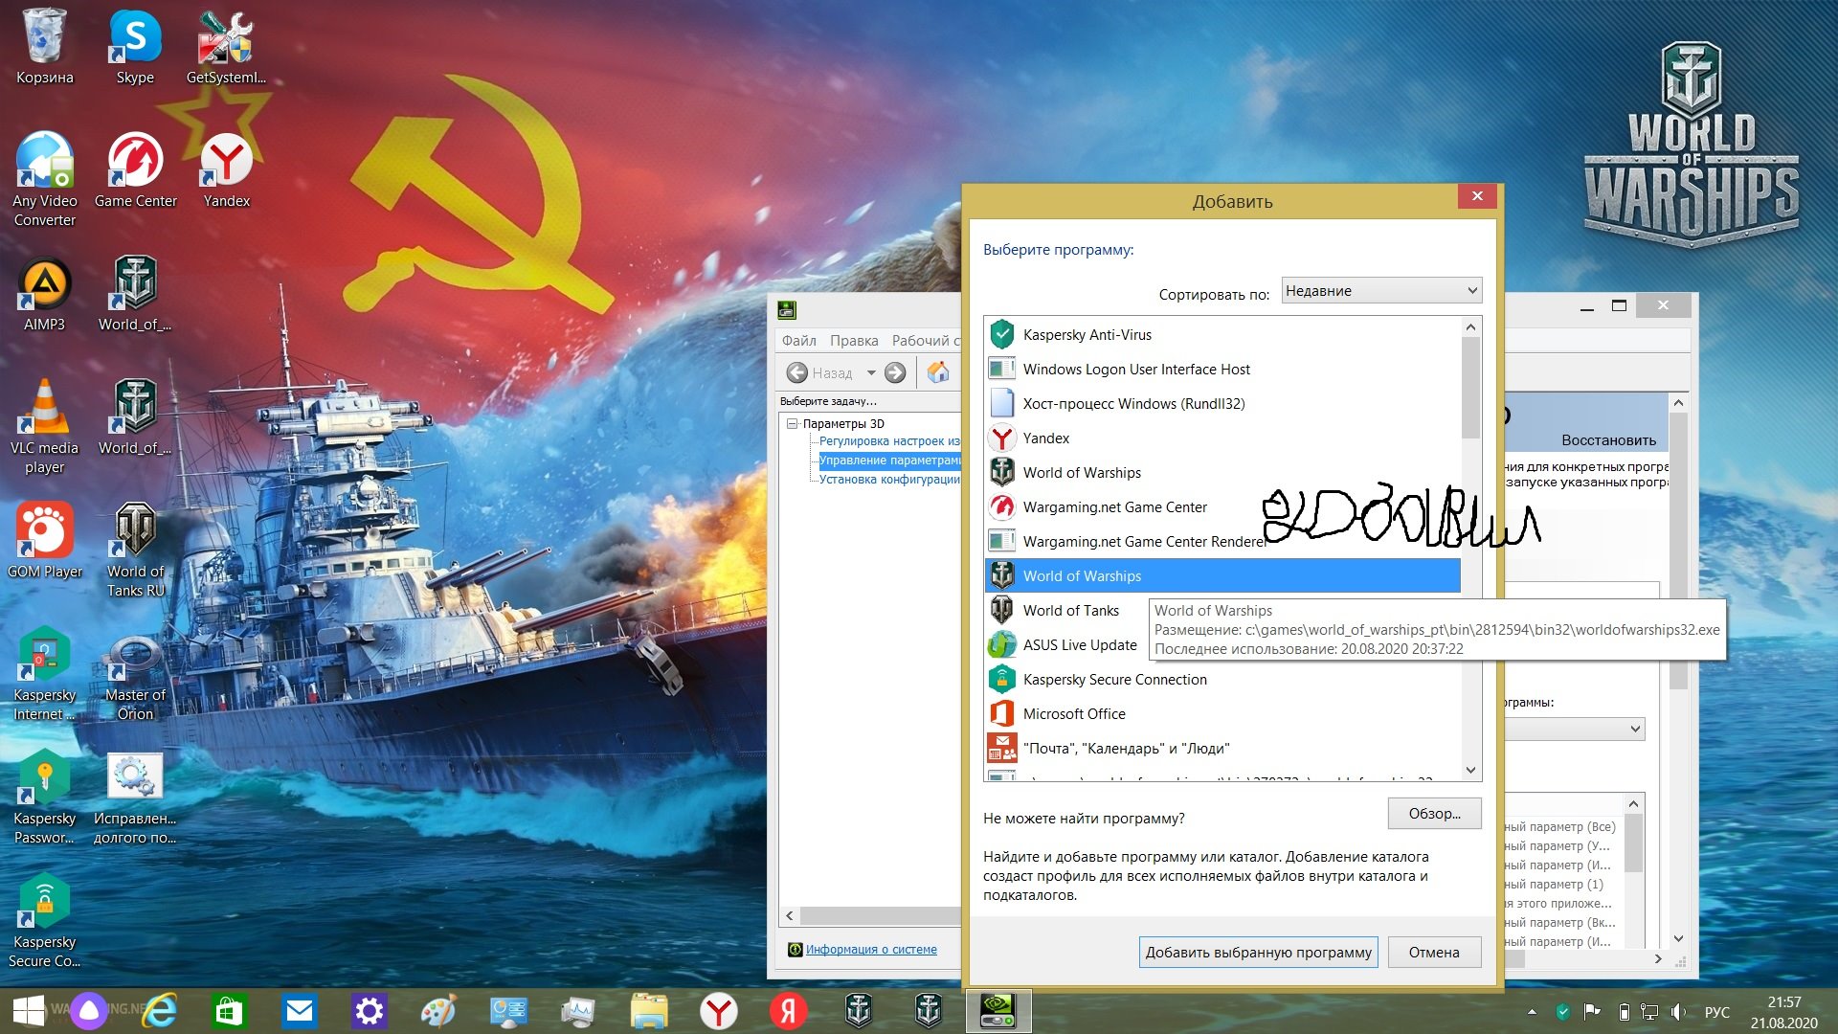Close the Добавить dialog
The width and height of the screenshot is (1838, 1034).
coord(1477,195)
